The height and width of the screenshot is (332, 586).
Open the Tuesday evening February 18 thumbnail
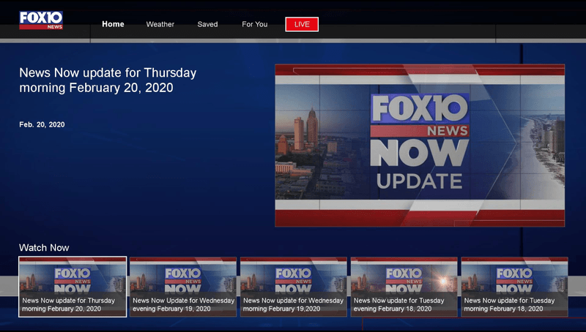[404, 278]
